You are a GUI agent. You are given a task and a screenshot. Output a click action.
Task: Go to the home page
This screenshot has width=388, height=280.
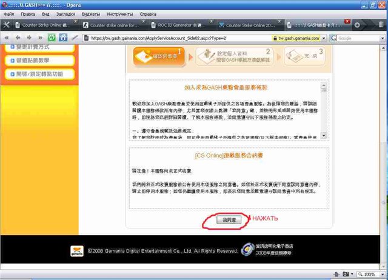click(63, 38)
